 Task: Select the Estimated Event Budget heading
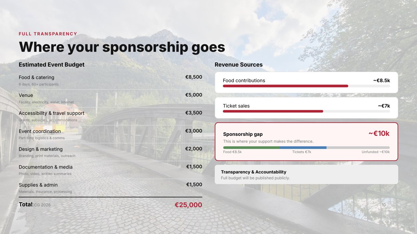[51, 64]
